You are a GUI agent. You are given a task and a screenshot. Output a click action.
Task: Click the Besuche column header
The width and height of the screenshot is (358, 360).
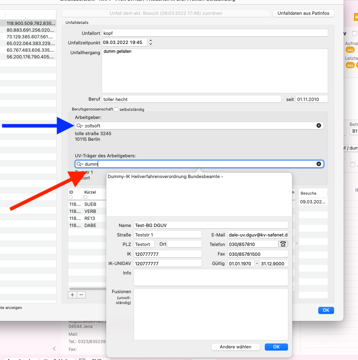pos(313,193)
